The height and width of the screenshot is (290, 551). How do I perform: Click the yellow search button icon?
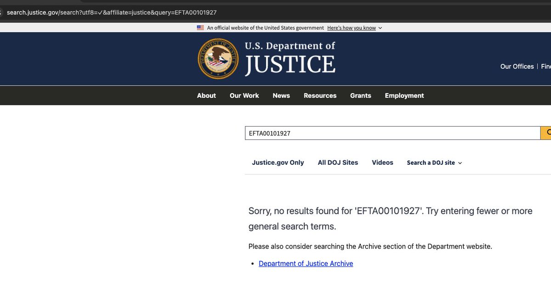546,133
